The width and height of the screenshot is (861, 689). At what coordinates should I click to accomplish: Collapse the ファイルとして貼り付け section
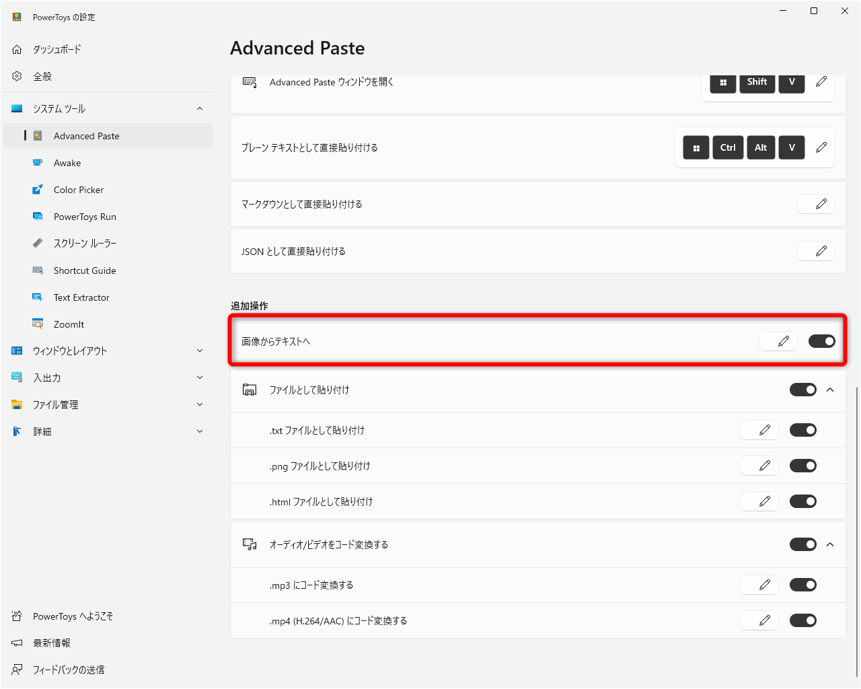(830, 390)
